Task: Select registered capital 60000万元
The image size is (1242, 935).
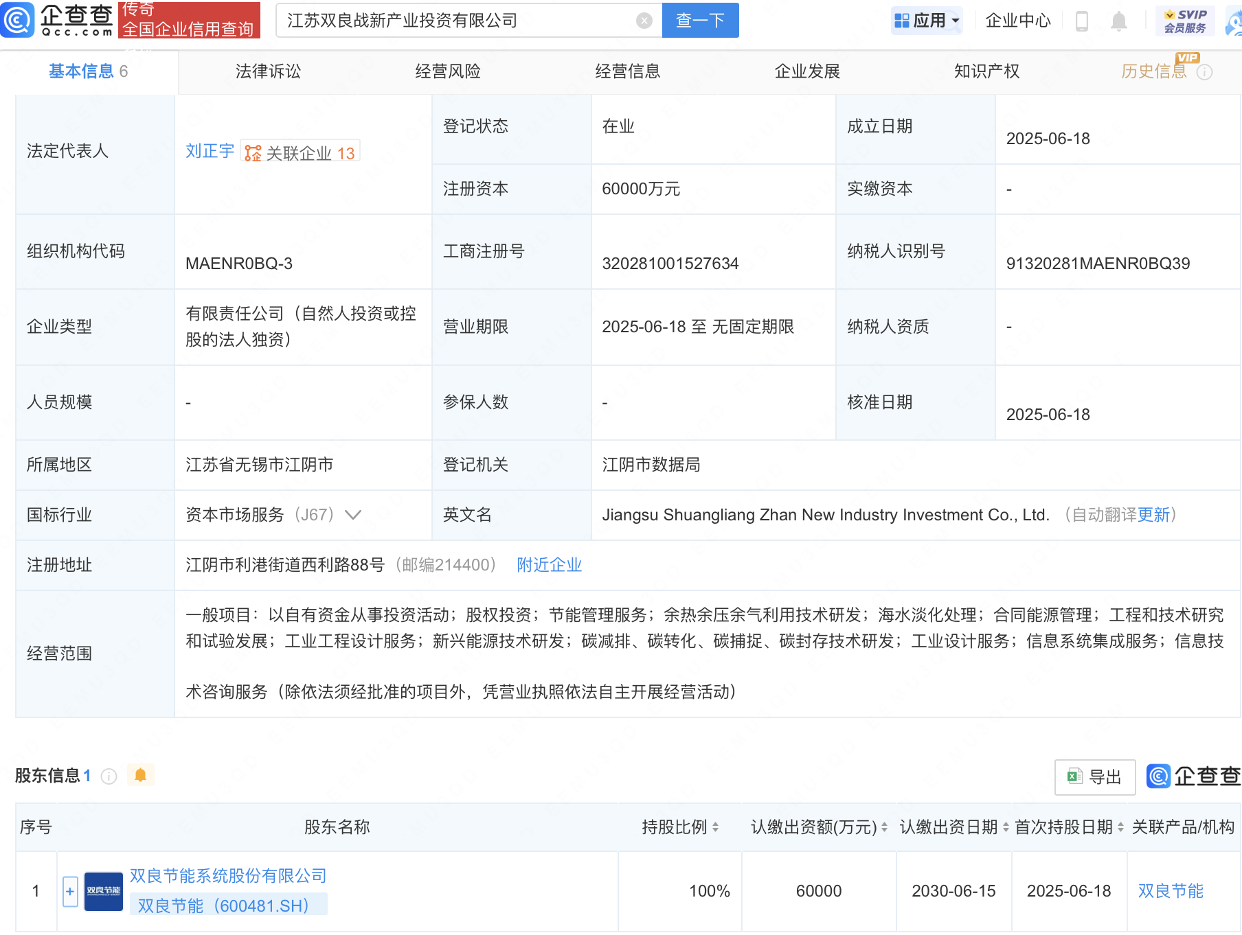Action: 641,189
